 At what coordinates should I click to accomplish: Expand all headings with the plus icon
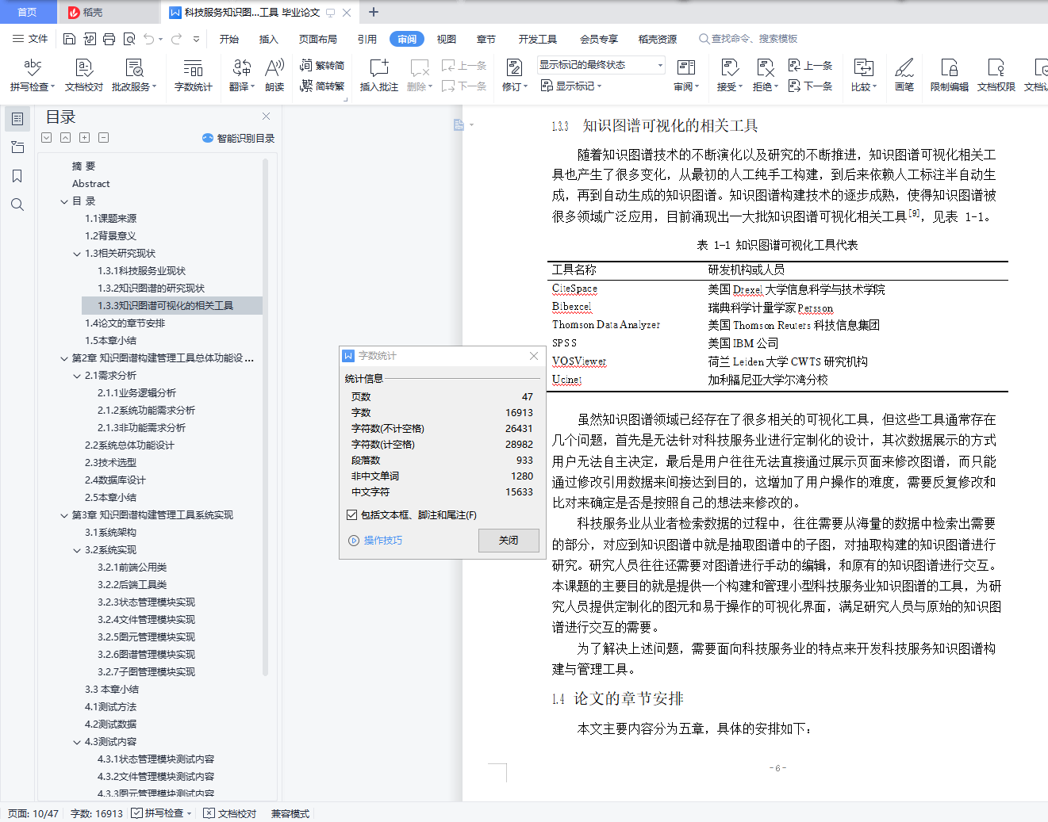[x=85, y=138]
